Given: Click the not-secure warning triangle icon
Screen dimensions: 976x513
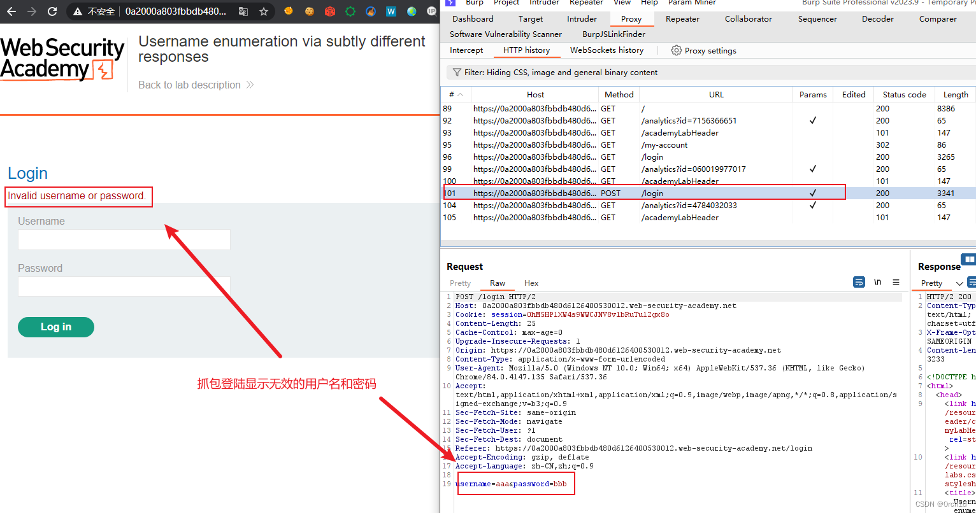Looking at the screenshot, I should point(78,11).
